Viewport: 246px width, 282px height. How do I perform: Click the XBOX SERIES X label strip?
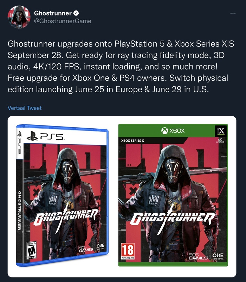coord(132,140)
